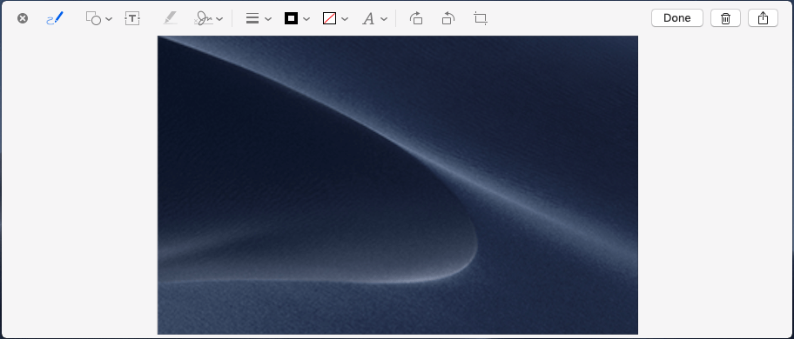The height and width of the screenshot is (339, 794).
Task: Click the Done button
Action: 677,18
